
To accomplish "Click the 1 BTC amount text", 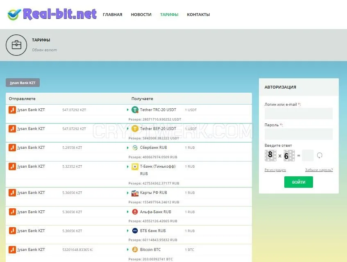I will point(189,250).
